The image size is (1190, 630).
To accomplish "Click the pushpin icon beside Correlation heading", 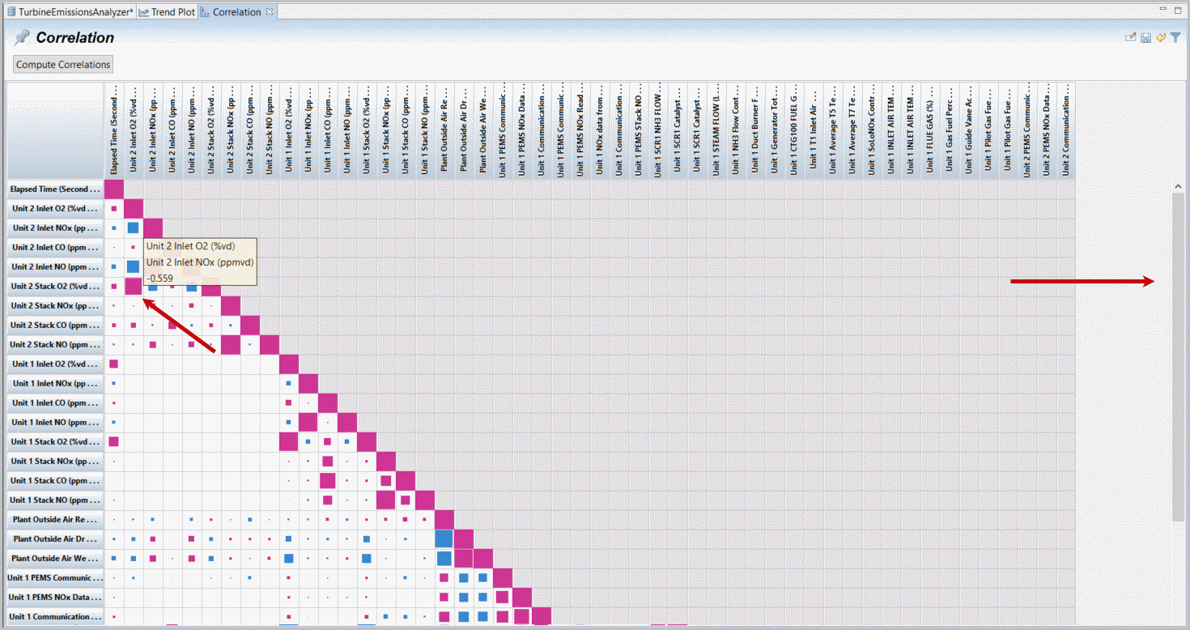I will [22, 38].
